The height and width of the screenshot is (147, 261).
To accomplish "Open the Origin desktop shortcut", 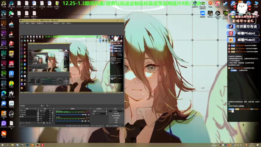I will pos(210,4).
